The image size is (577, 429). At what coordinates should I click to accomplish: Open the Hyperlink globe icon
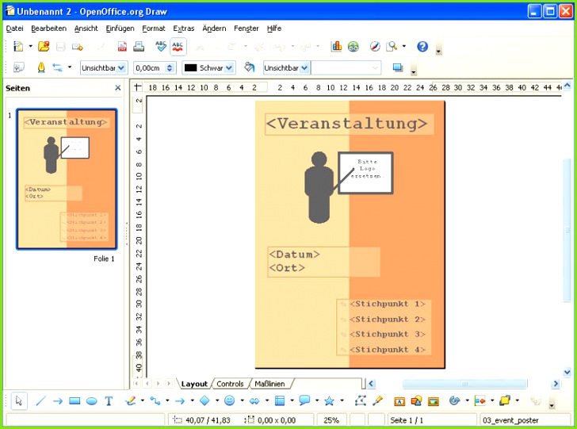coord(353,47)
